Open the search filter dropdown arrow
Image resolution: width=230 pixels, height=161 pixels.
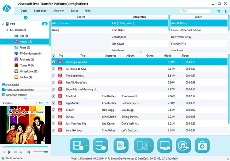click(x=187, y=11)
